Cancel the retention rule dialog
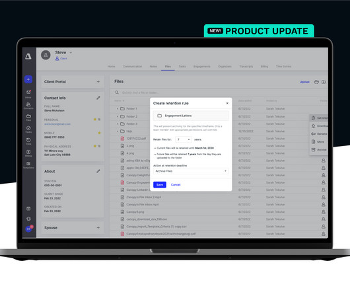This screenshot has width=350, height=292. coord(176,184)
